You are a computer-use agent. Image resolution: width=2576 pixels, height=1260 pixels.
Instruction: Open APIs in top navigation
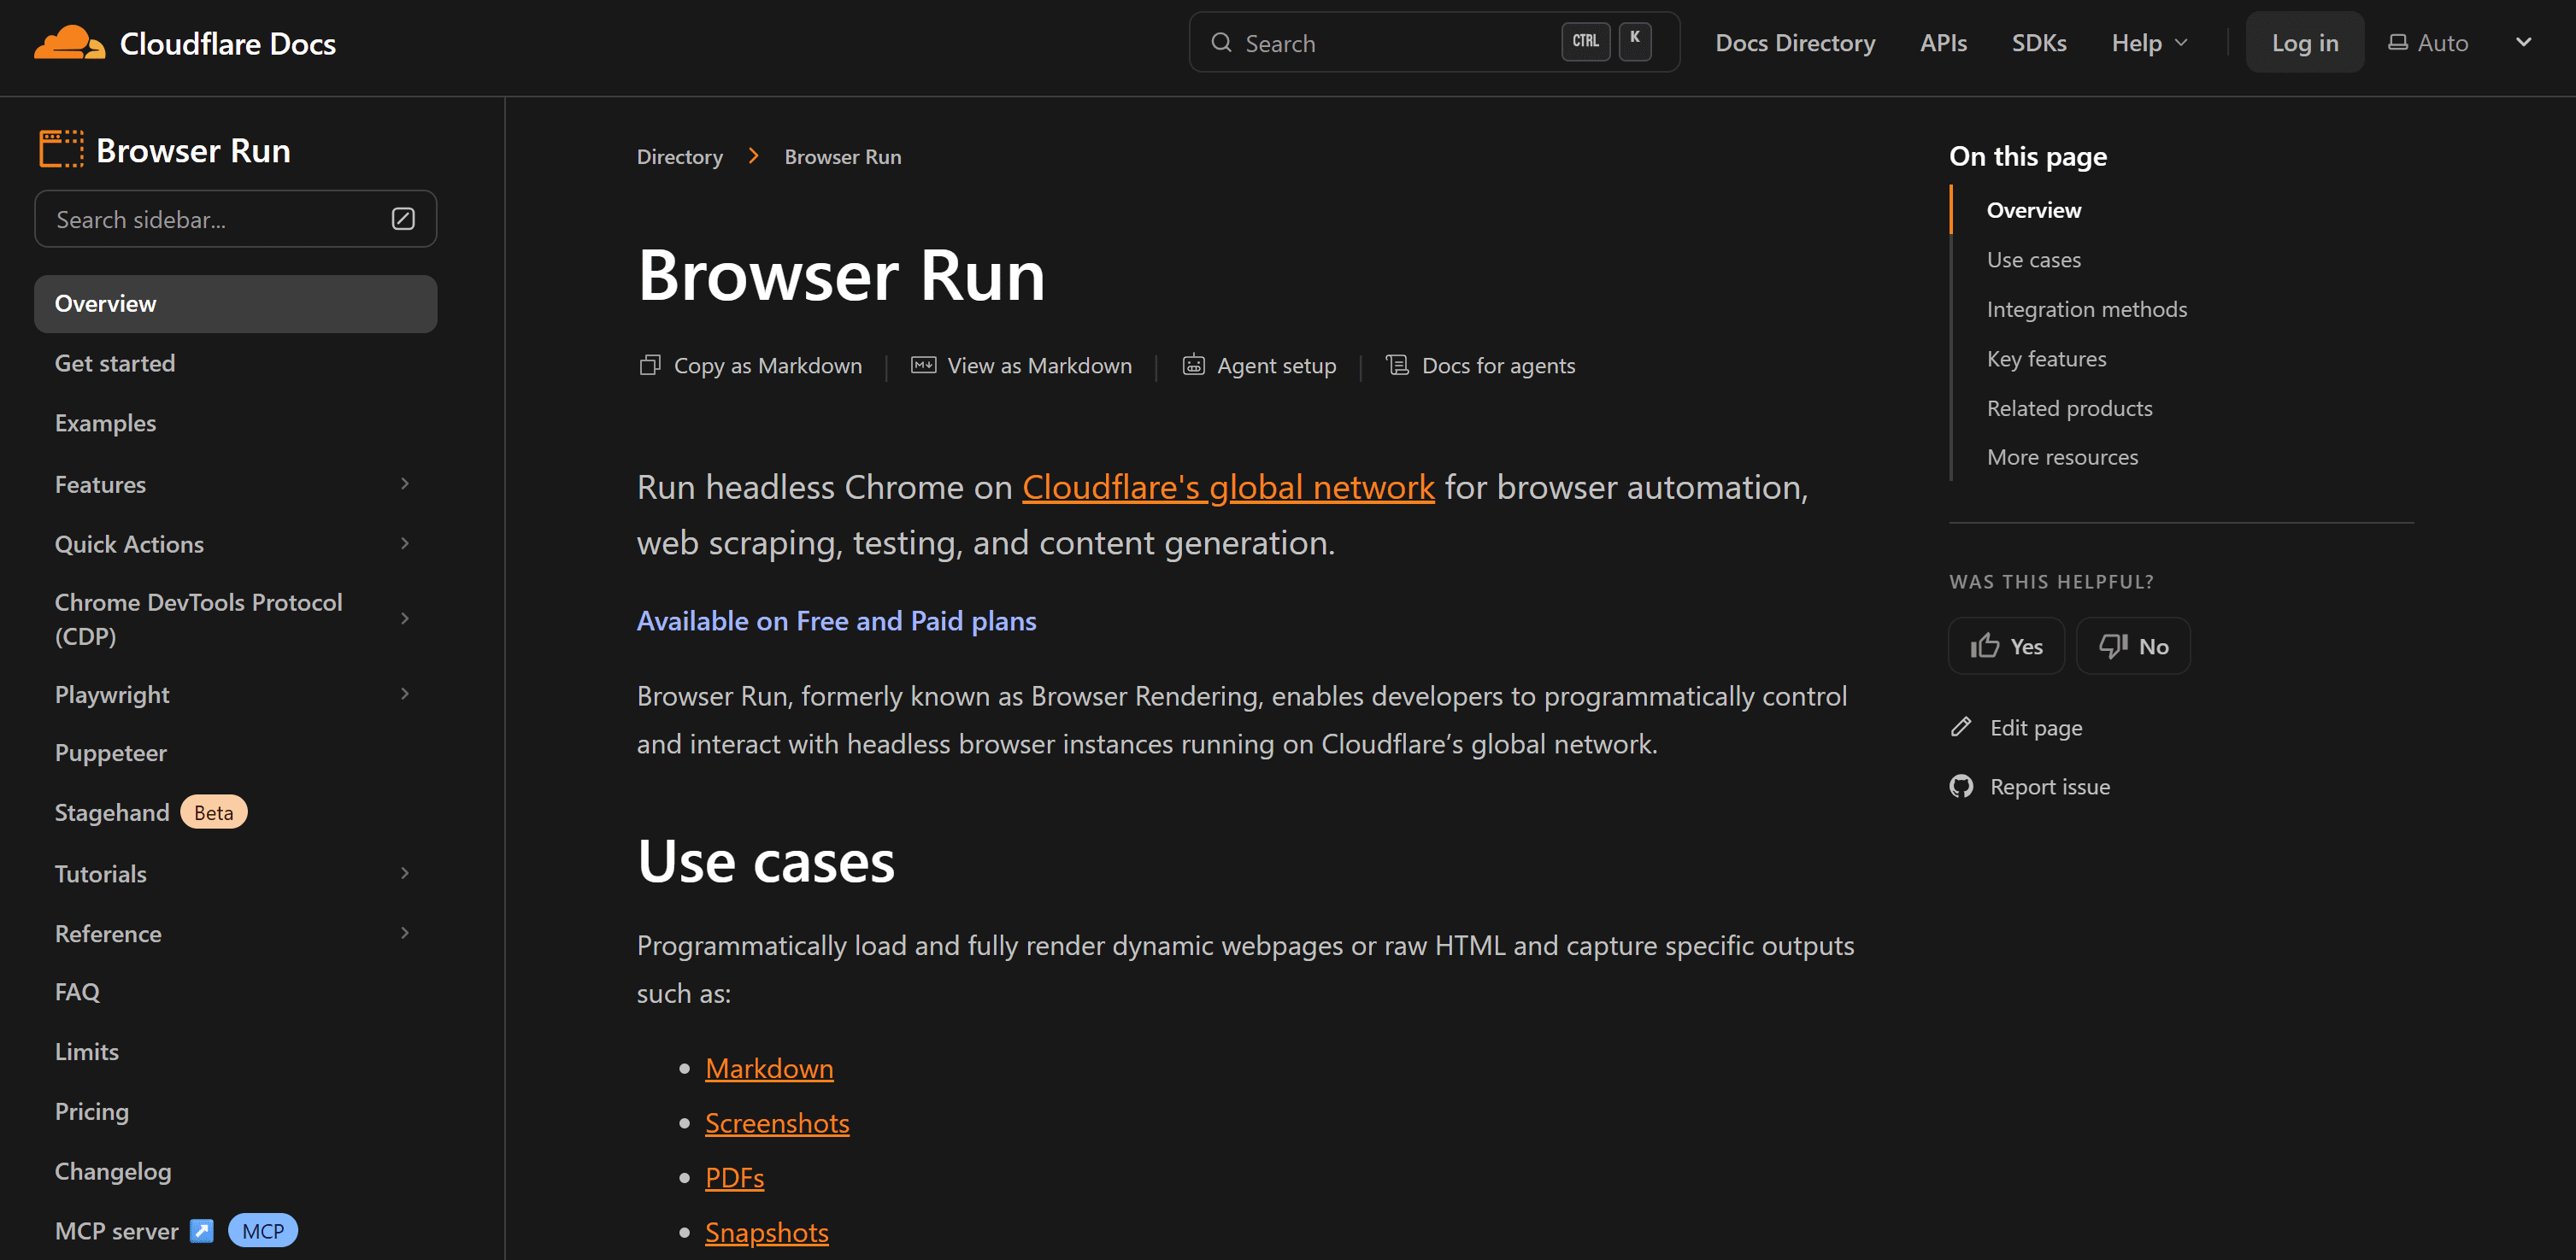(x=1943, y=43)
